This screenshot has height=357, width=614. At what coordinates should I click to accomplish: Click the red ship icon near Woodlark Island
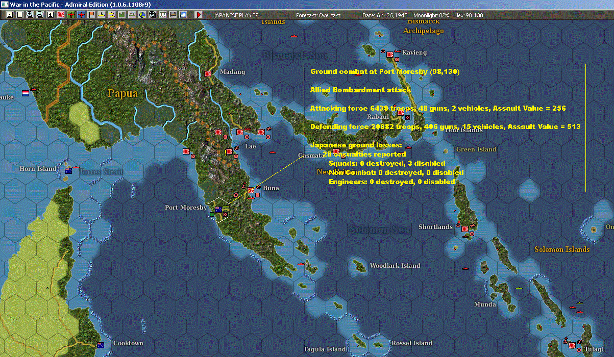pos(302,263)
